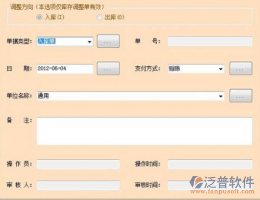Click the 操作时间 field

click(x=210, y=164)
